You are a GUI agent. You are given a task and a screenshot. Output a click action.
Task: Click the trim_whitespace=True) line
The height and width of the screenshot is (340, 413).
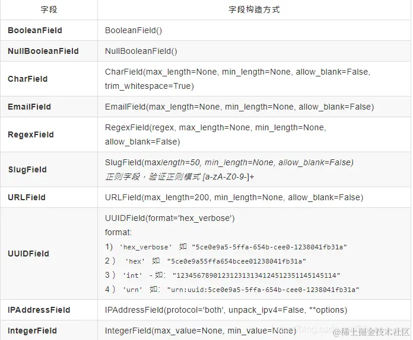(x=150, y=86)
